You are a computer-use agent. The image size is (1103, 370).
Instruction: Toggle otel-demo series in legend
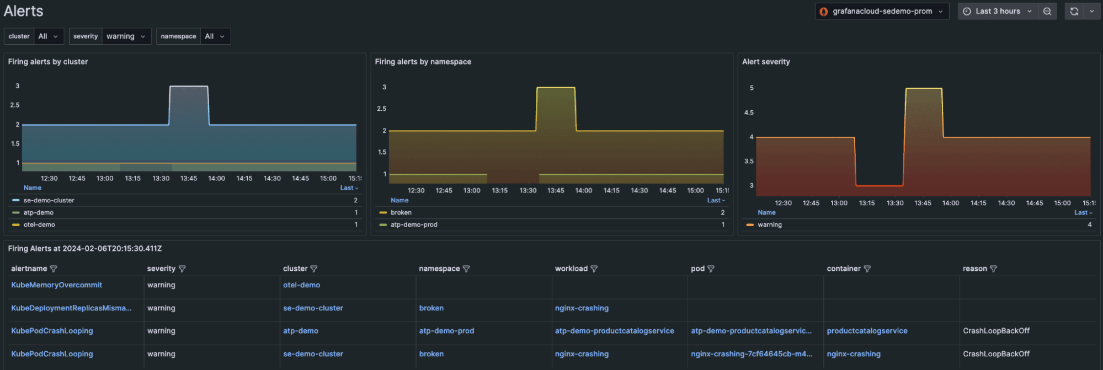click(x=39, y=225)
